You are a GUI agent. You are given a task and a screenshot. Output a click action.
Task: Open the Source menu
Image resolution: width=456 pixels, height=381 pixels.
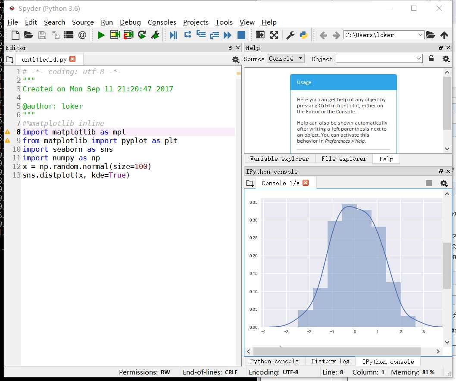click(x=83, y=22)
